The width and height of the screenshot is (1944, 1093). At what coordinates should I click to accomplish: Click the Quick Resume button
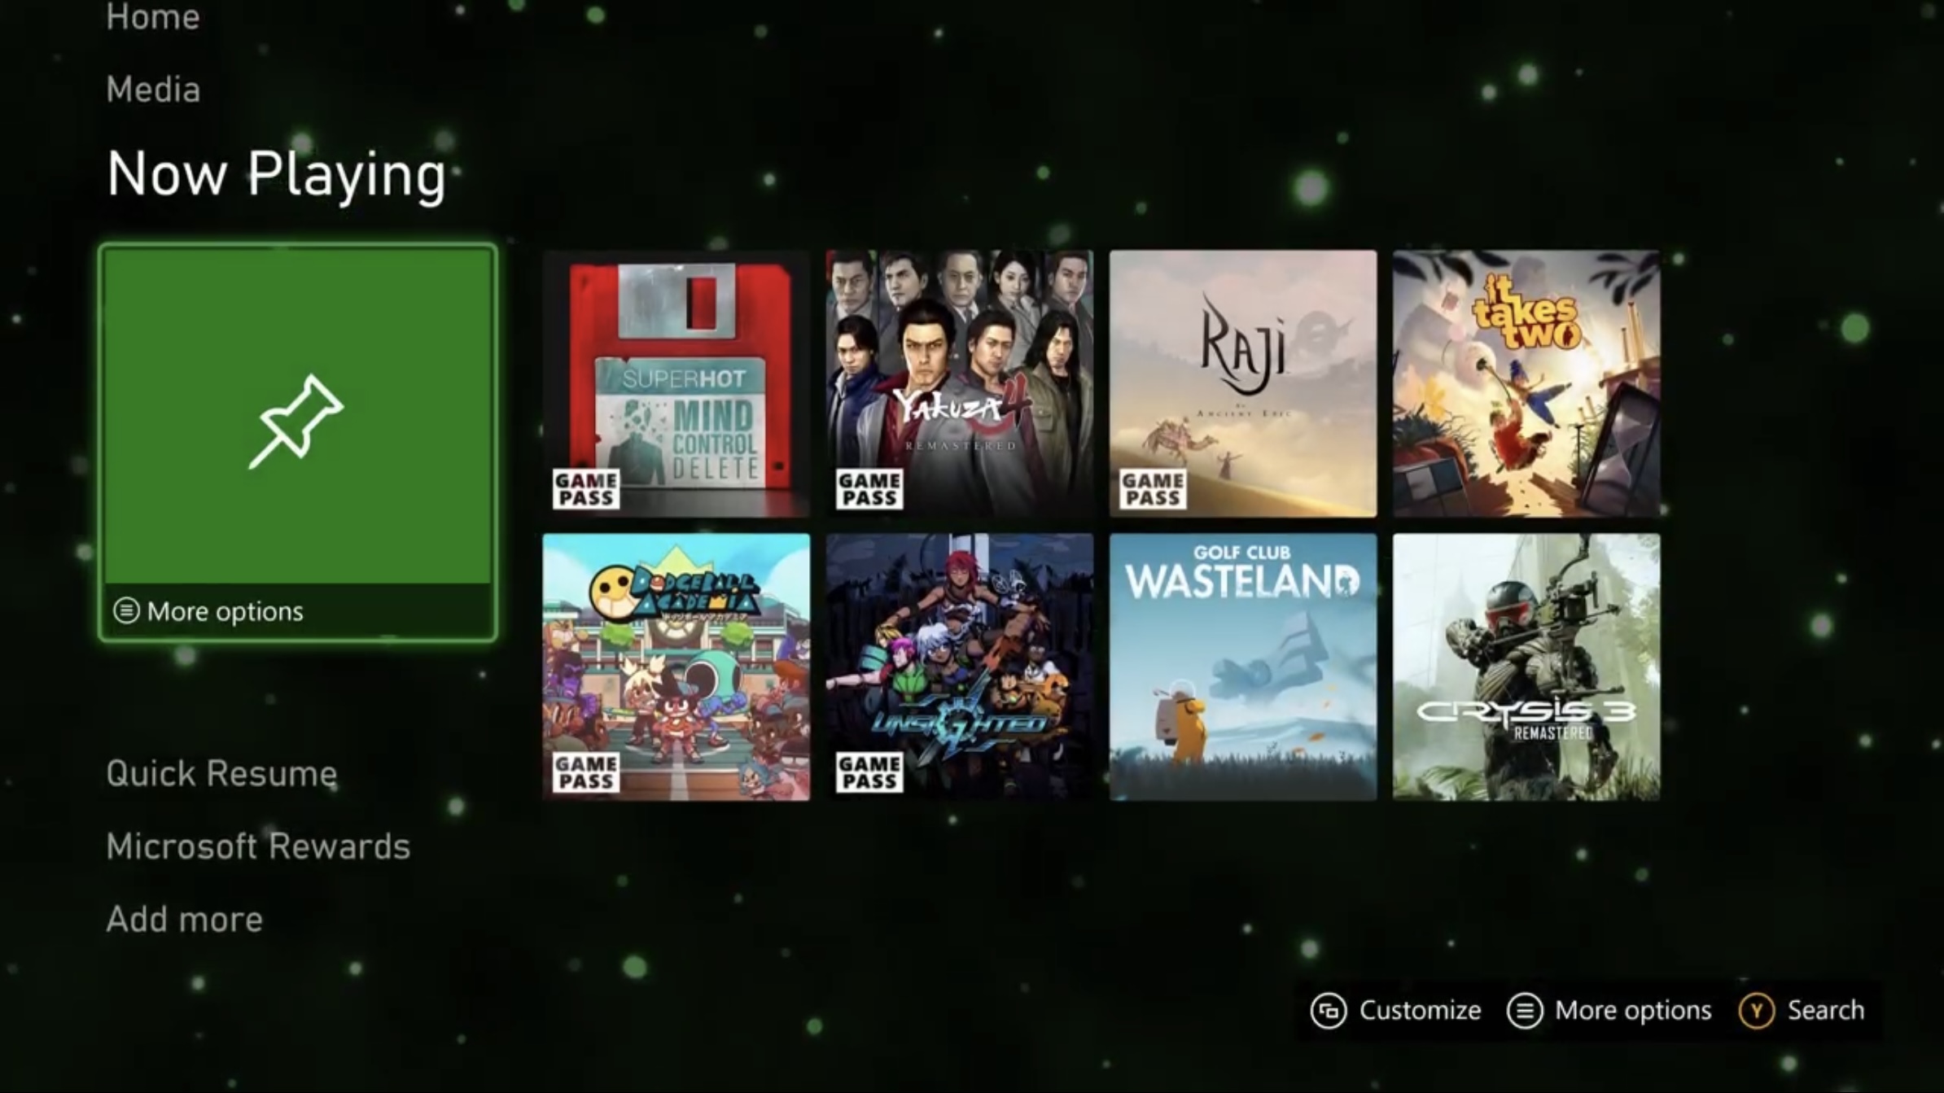pyautogui.click(x=221, y=772)
